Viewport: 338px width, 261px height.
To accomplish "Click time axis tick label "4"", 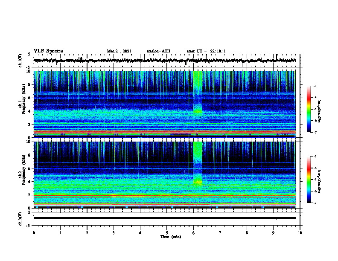I will point(140,233).
